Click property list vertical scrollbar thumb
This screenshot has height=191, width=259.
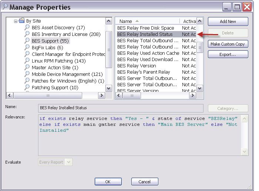coord(199,47)
